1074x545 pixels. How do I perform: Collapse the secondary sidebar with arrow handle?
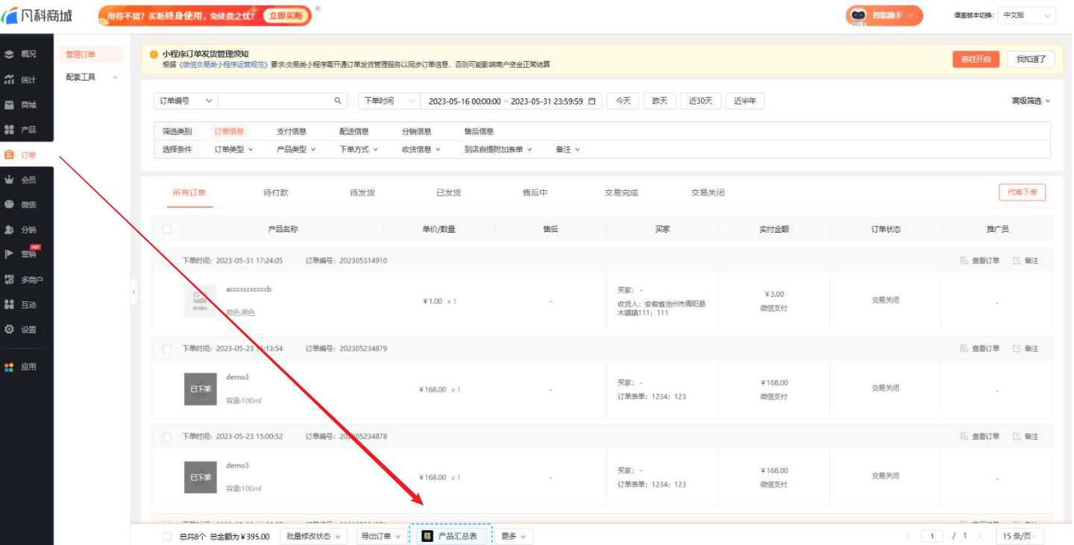[x=134, y=292]
